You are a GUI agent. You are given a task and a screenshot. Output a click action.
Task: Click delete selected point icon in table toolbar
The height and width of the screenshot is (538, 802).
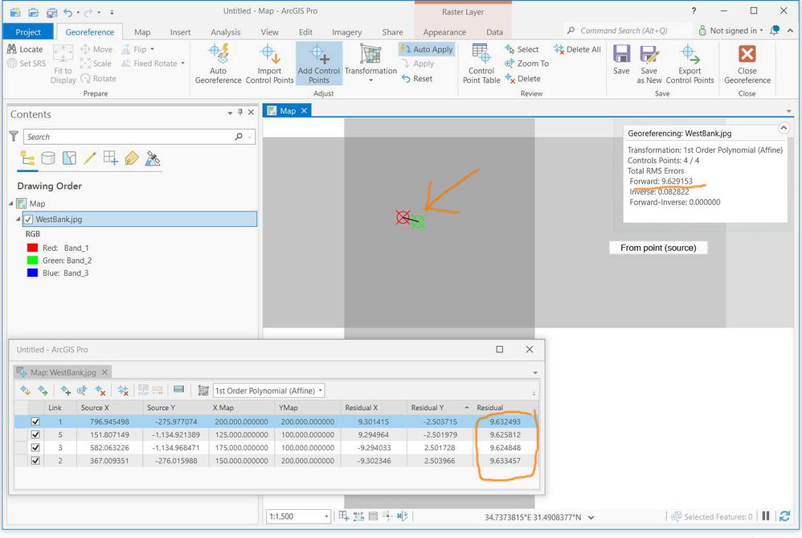[x=100, y=391]
